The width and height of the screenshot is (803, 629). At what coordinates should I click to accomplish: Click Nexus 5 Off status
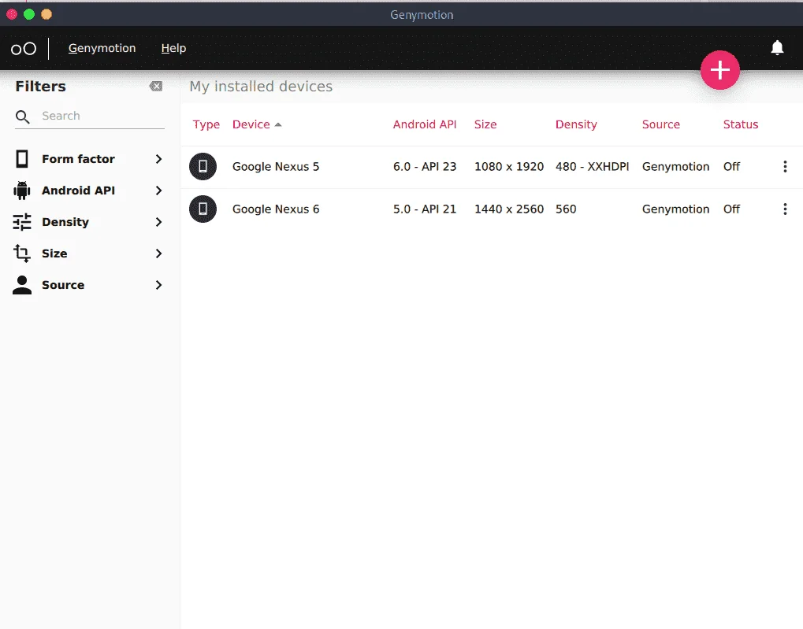tap(731, 167)
